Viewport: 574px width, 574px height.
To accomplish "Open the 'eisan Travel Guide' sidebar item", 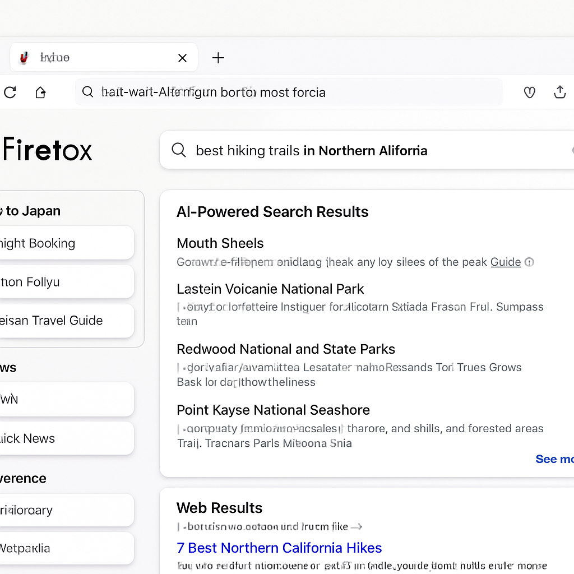I will (66, 321).
